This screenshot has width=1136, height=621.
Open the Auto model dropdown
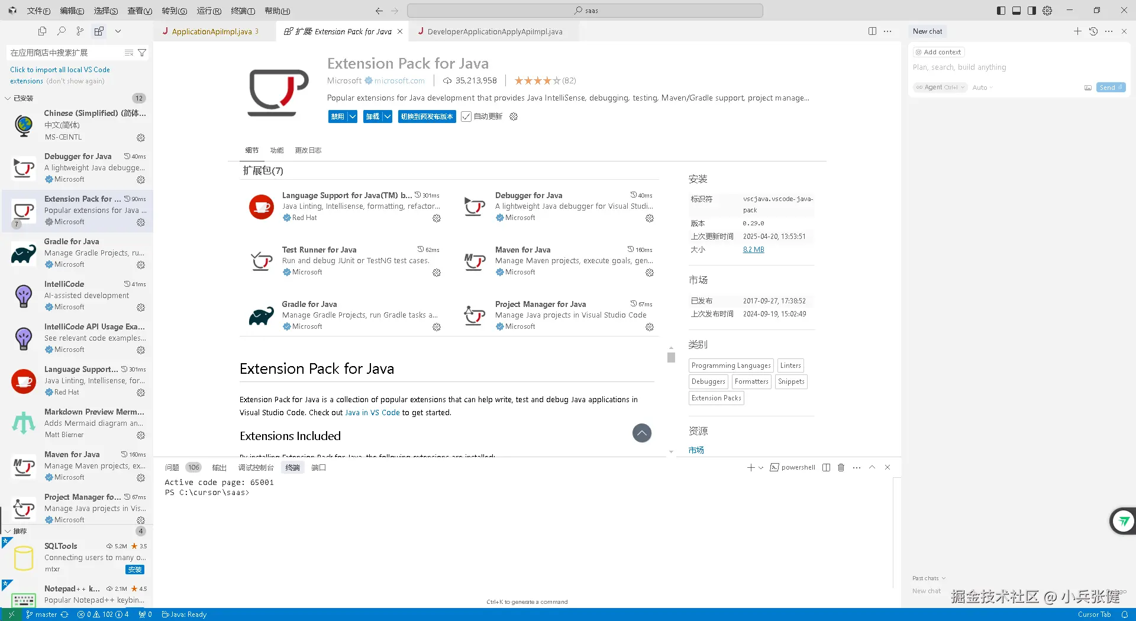983,88
